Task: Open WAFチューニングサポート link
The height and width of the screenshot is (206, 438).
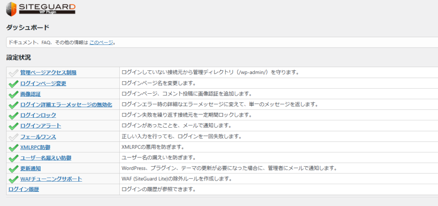Action: tap(51, 179)
